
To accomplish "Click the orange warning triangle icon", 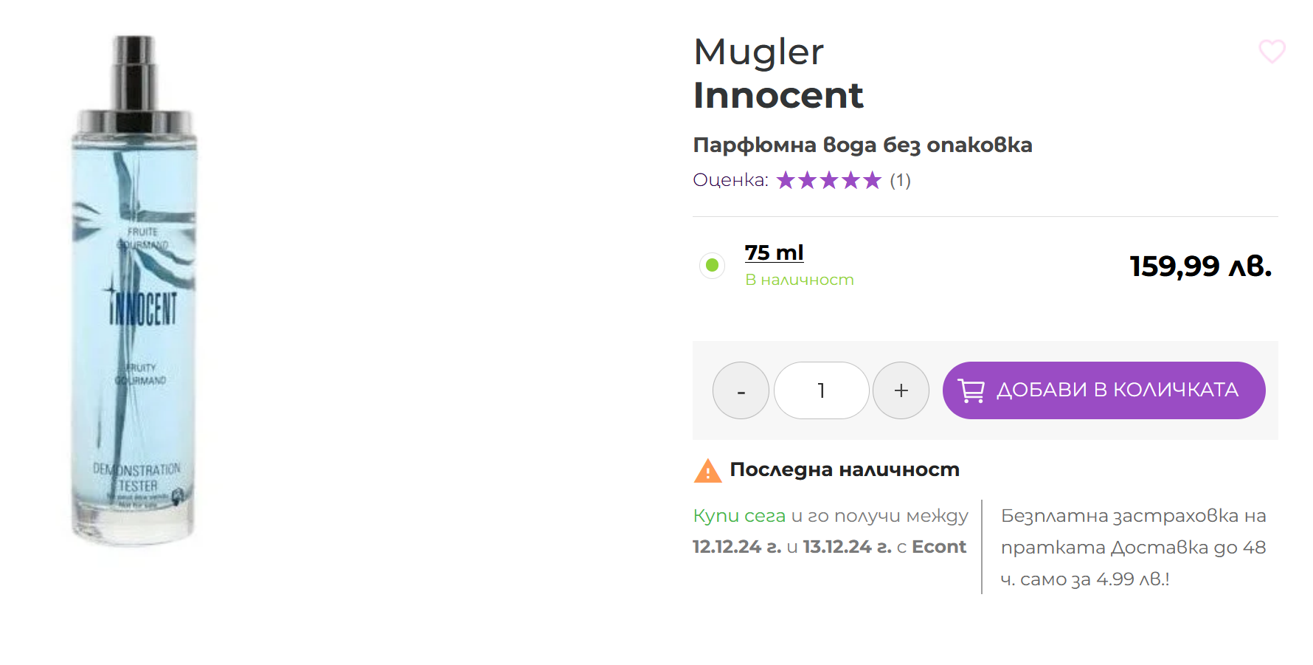I will pos(707,470).
